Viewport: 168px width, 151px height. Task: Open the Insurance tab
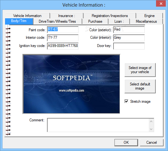67,16
